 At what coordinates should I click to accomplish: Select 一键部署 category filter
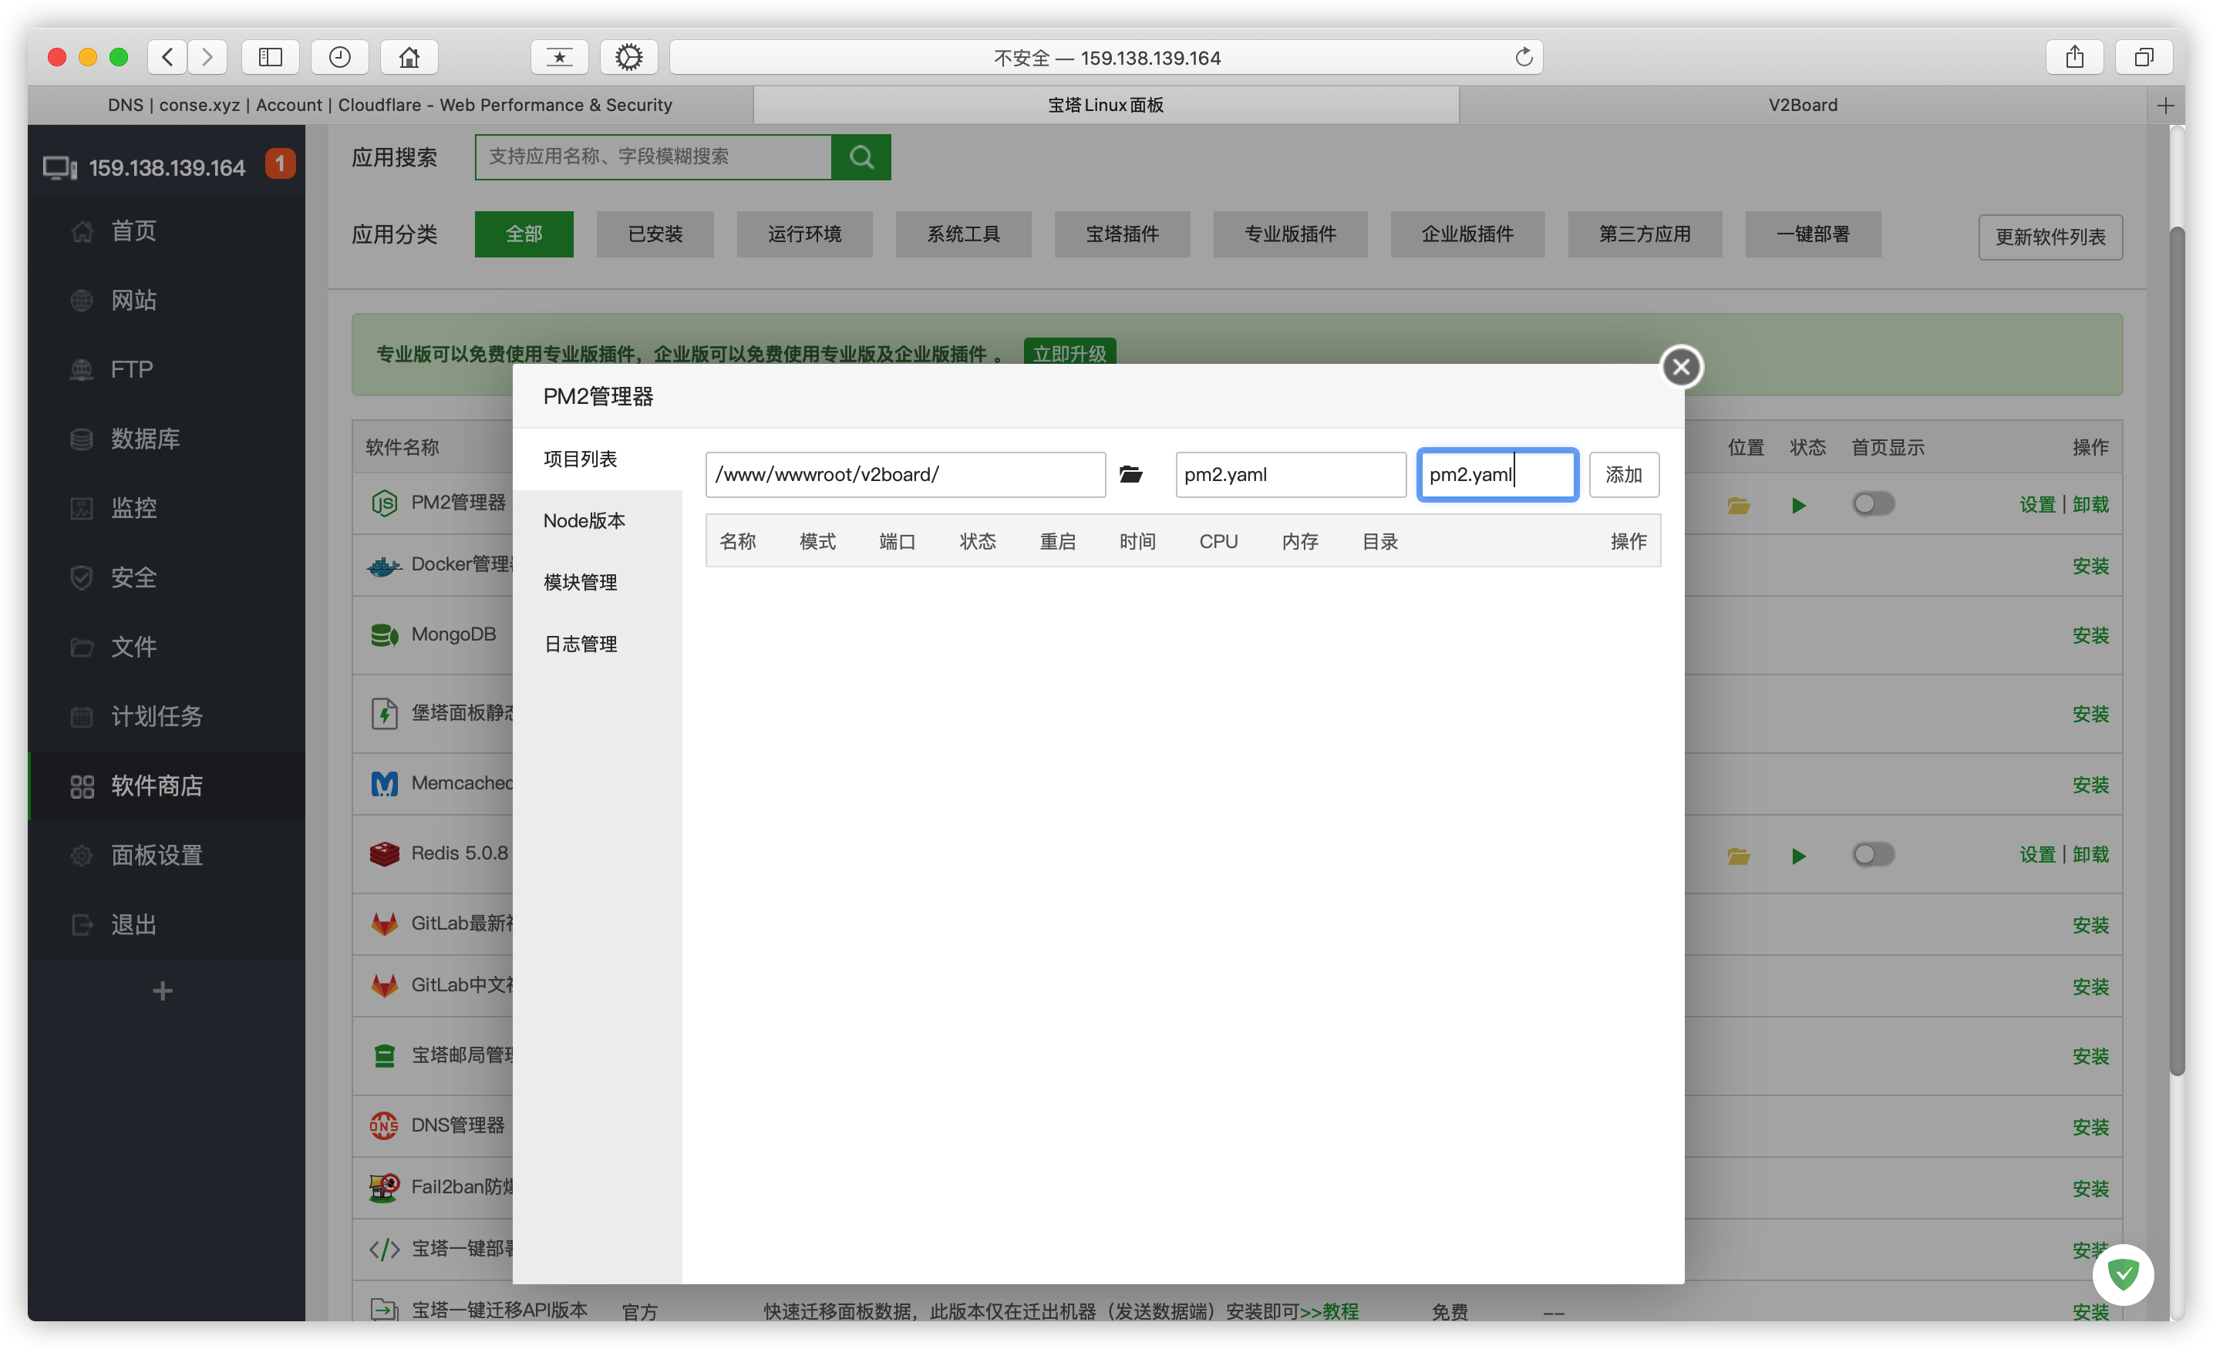[x=1813, y=234]
